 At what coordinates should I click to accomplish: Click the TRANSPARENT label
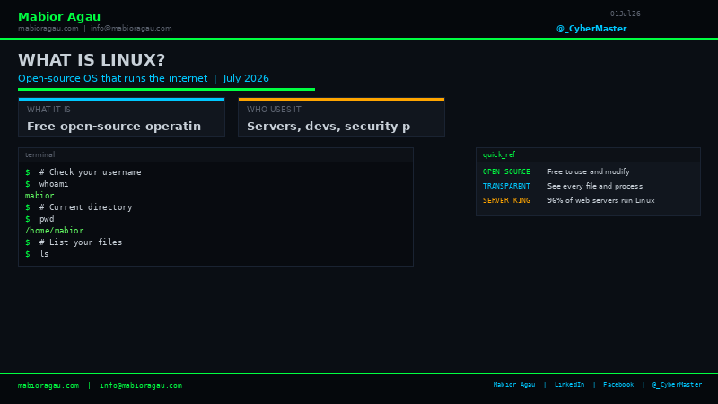(506, 186)
